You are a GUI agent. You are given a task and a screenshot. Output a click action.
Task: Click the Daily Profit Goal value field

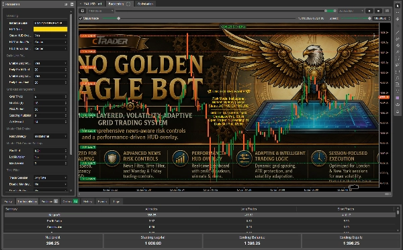point(50,70)
